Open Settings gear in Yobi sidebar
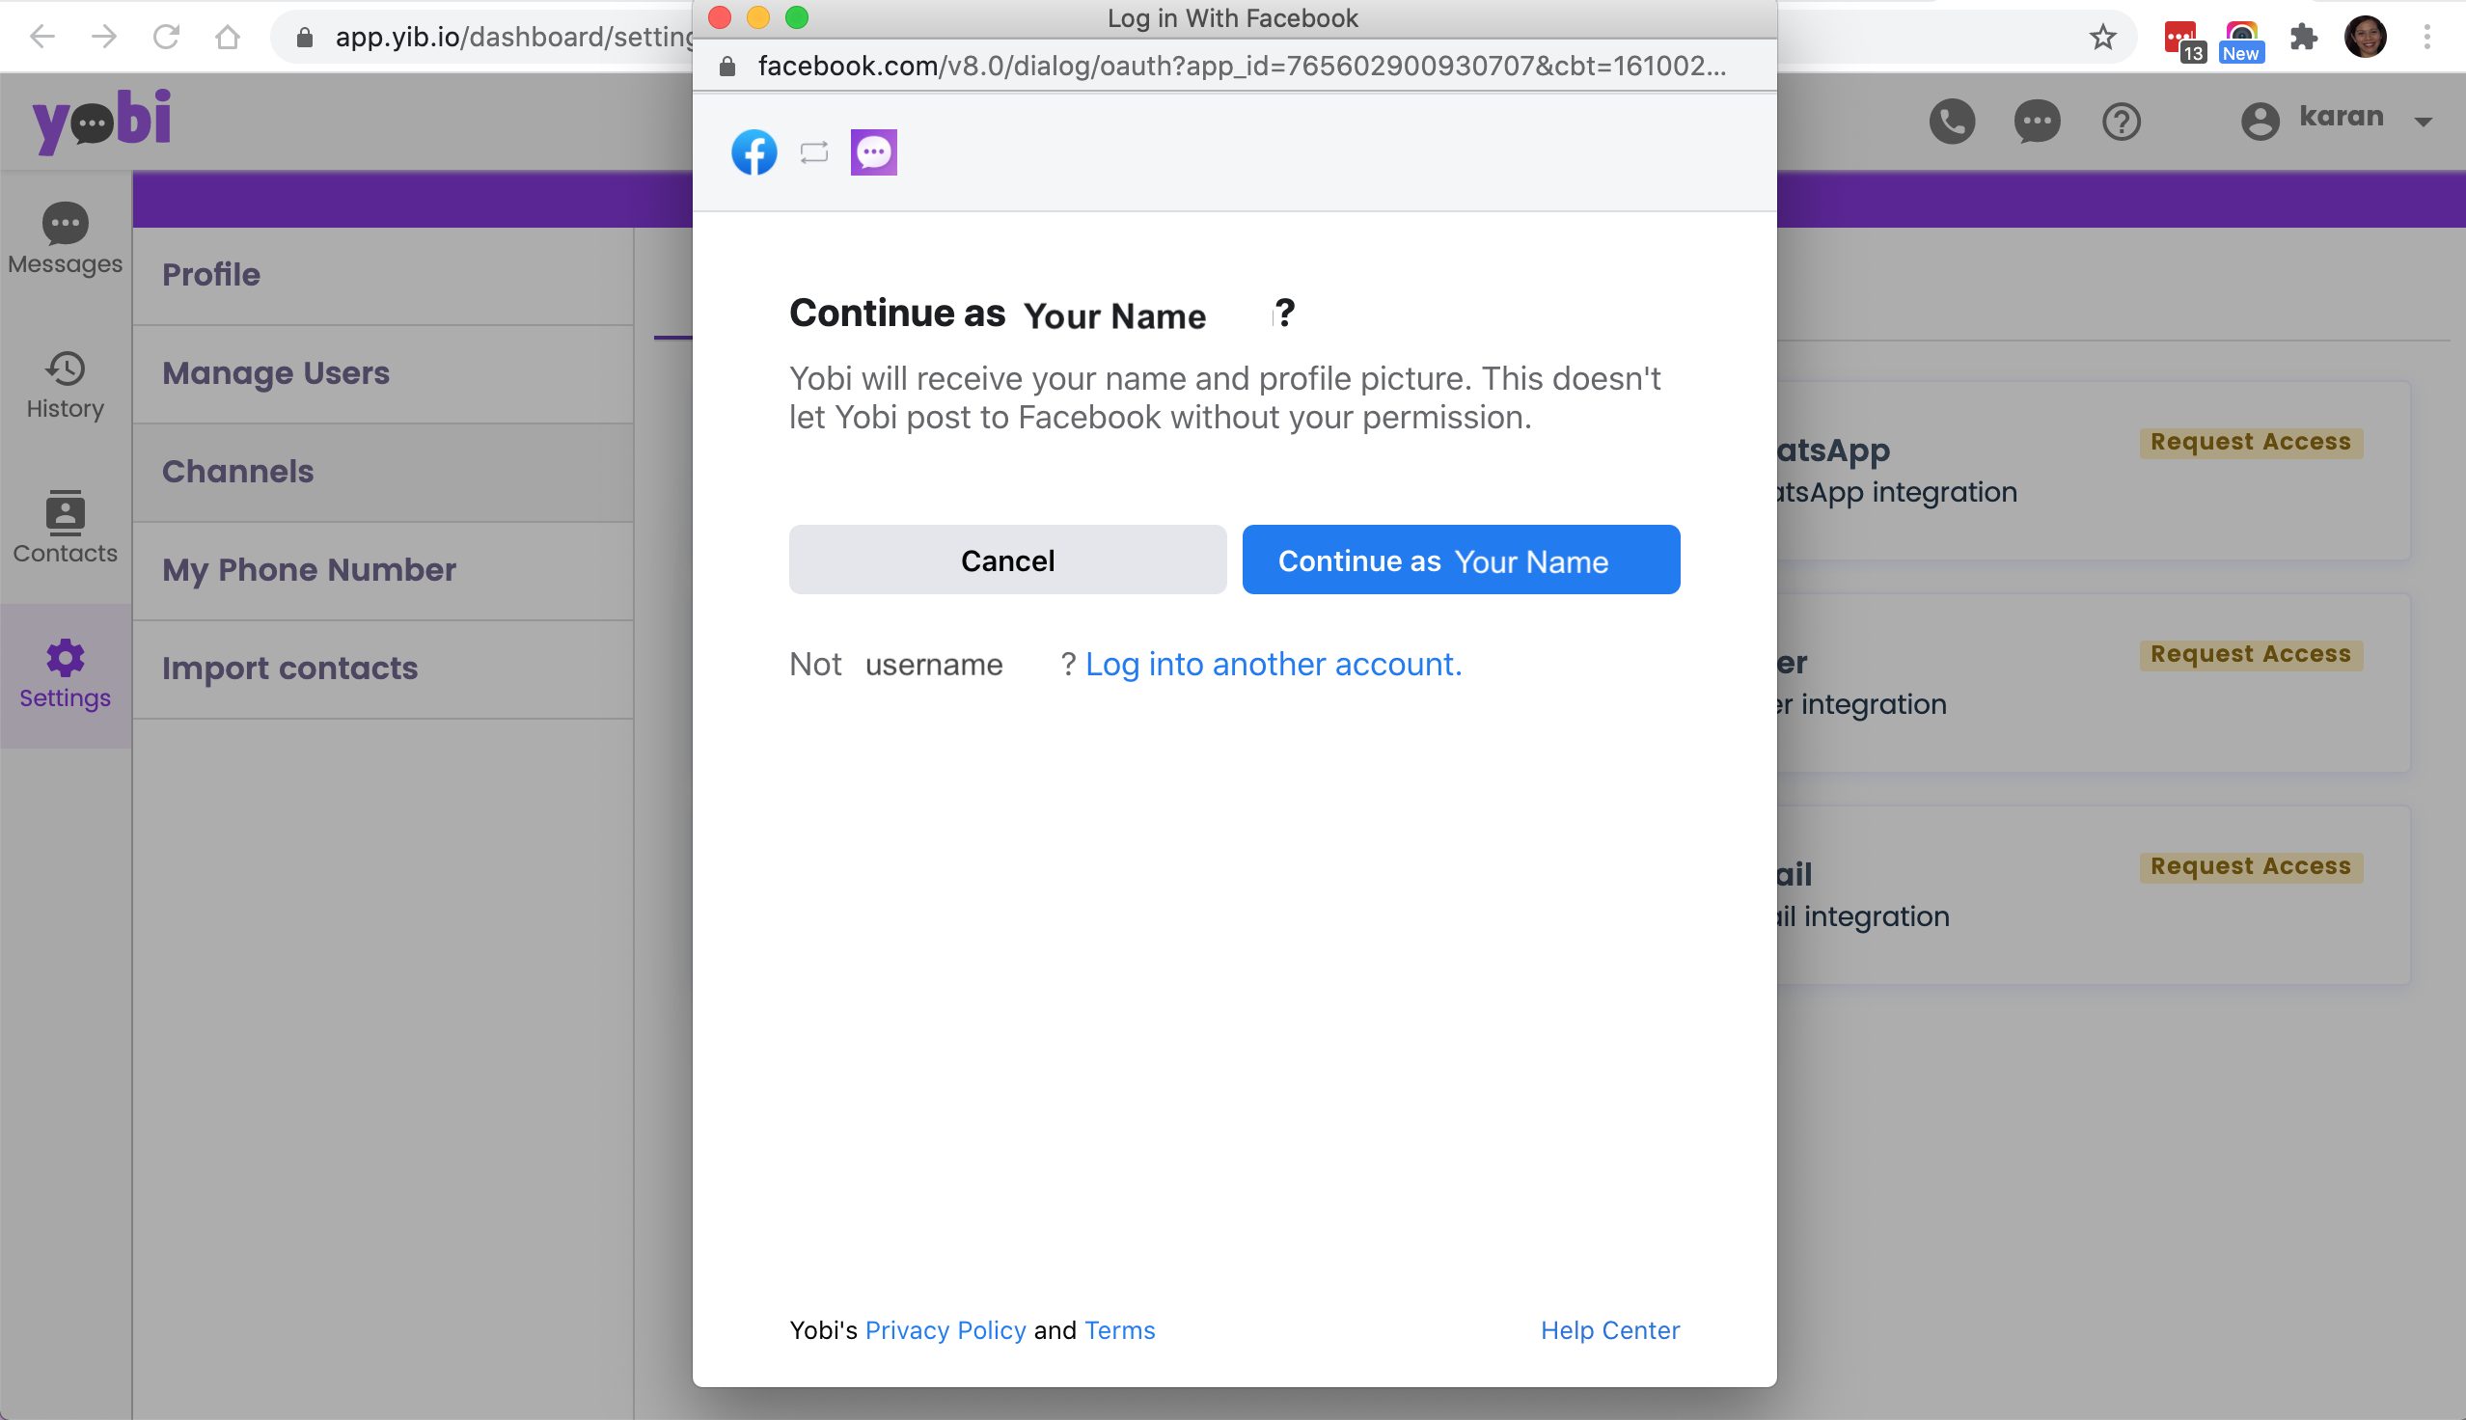This screenshot has height=1420, width=2466. 66,675
